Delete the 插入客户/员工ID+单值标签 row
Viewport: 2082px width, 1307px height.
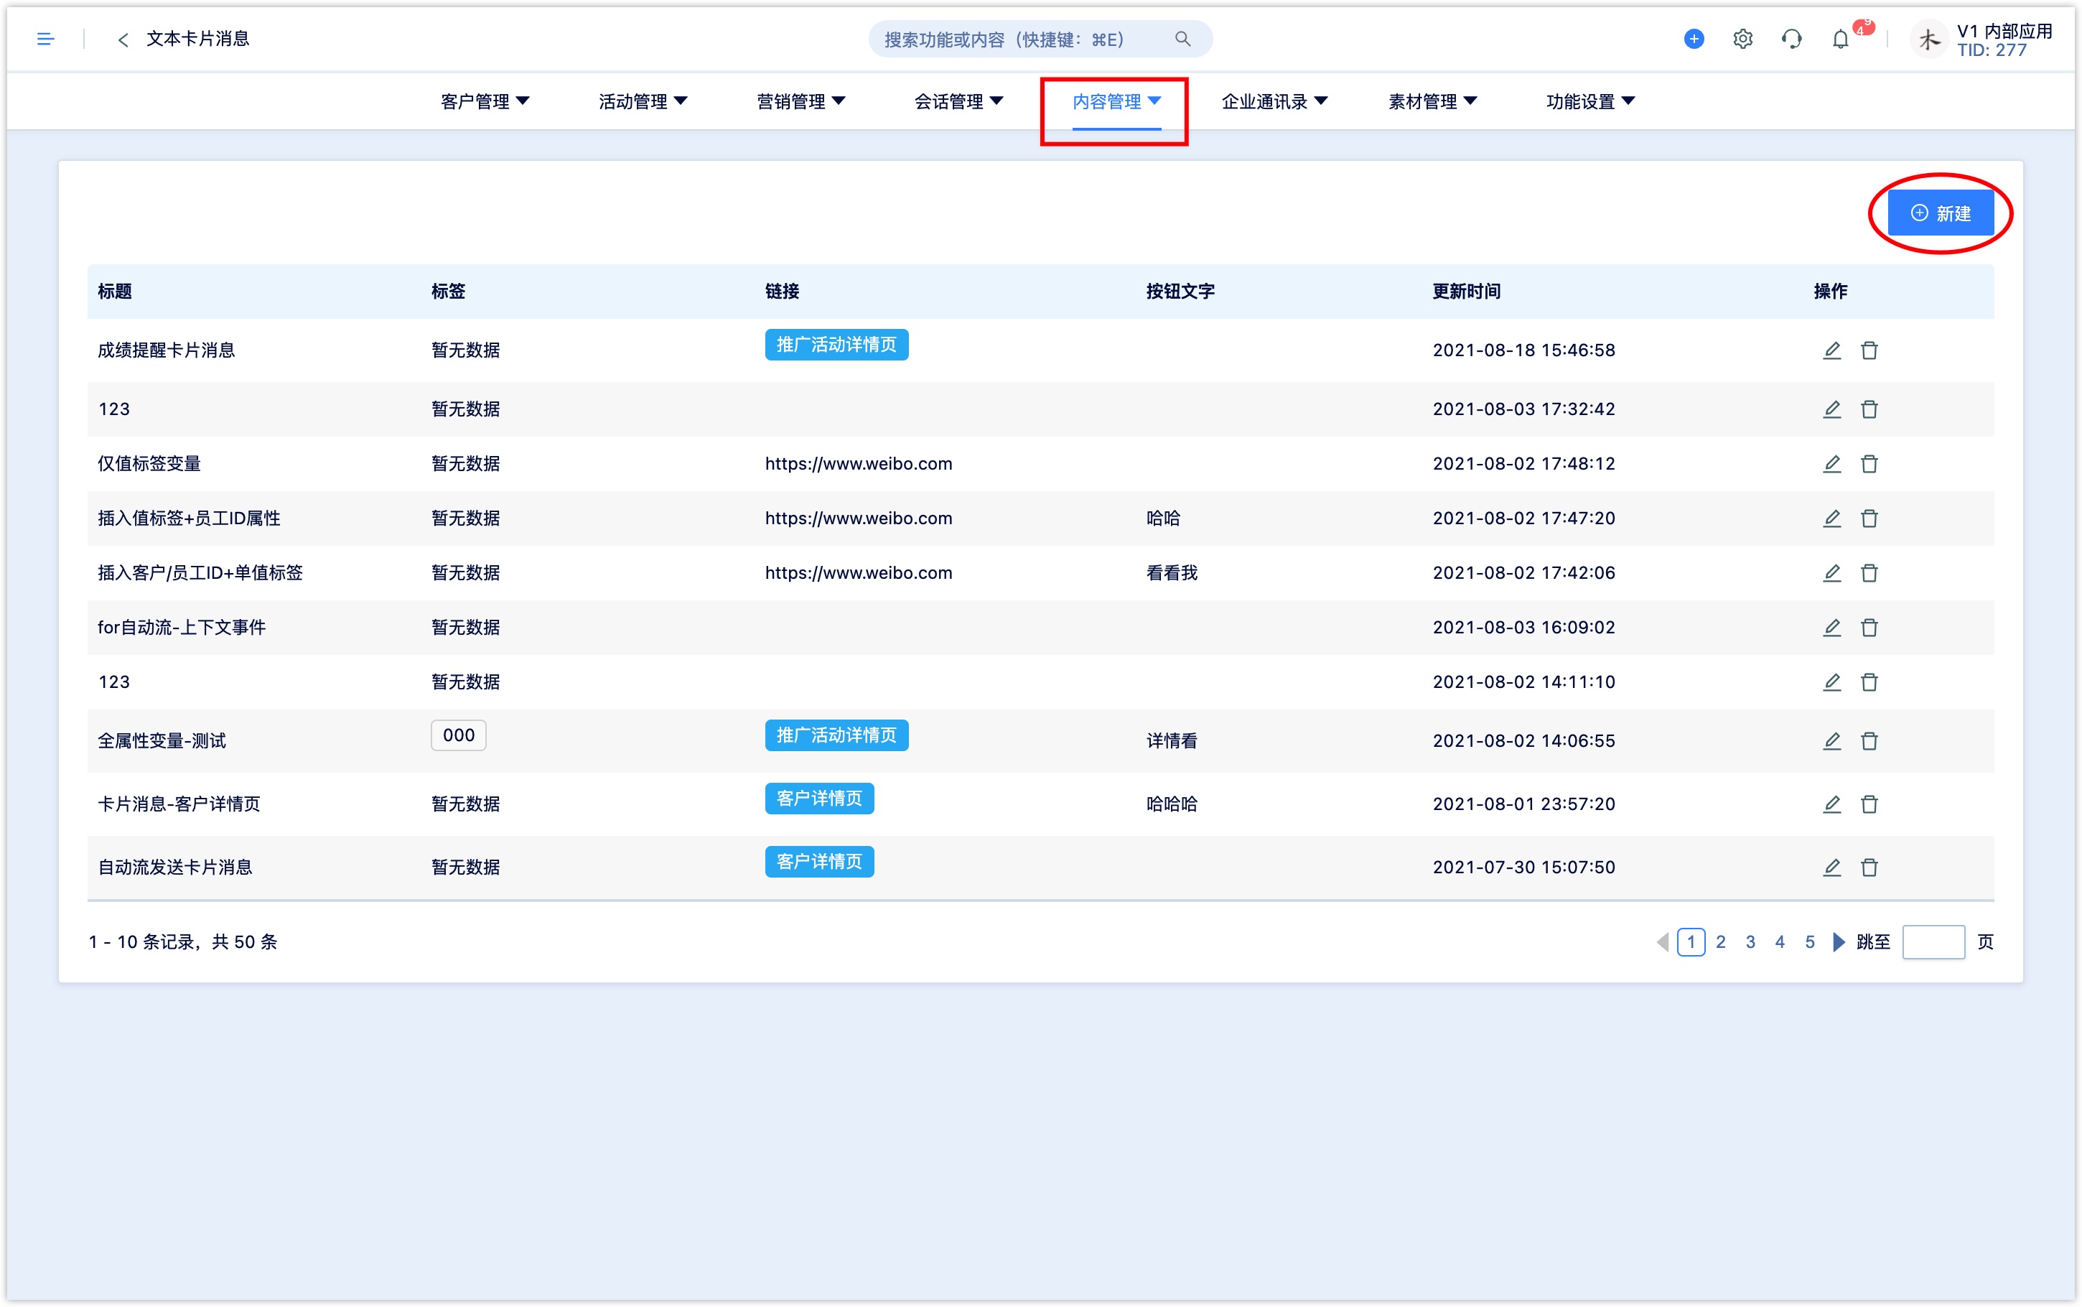(1869, 572)
